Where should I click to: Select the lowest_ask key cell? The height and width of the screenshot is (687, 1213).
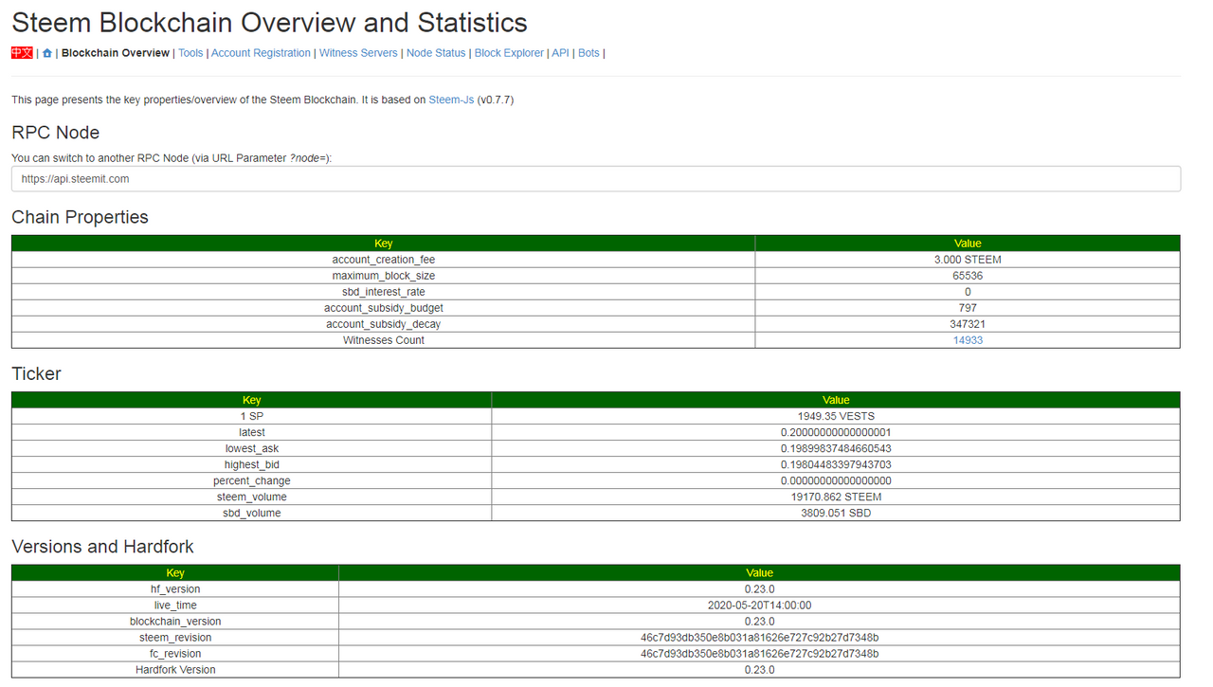[252, 448]
